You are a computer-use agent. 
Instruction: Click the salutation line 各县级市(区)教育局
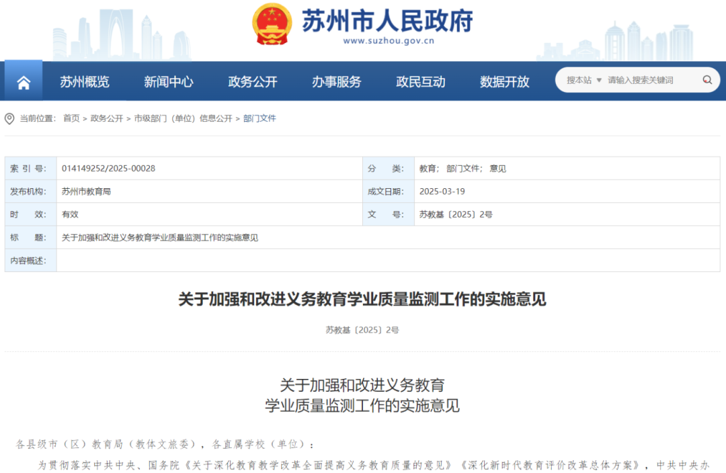pos(165,444)
